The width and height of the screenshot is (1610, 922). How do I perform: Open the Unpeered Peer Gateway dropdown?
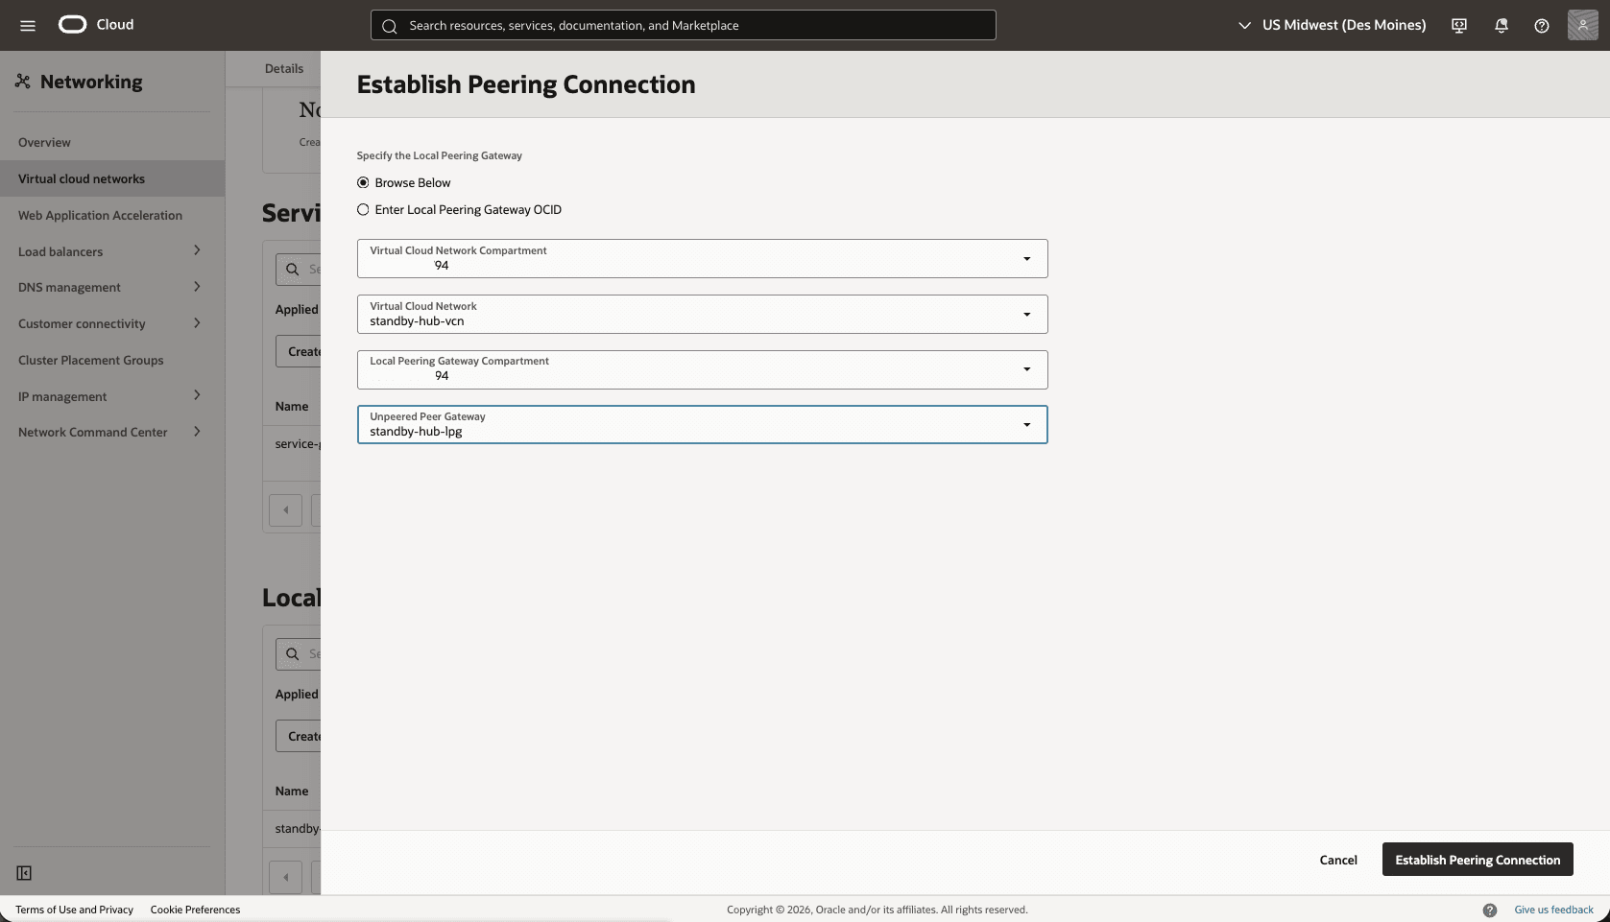pos(1026,425)
